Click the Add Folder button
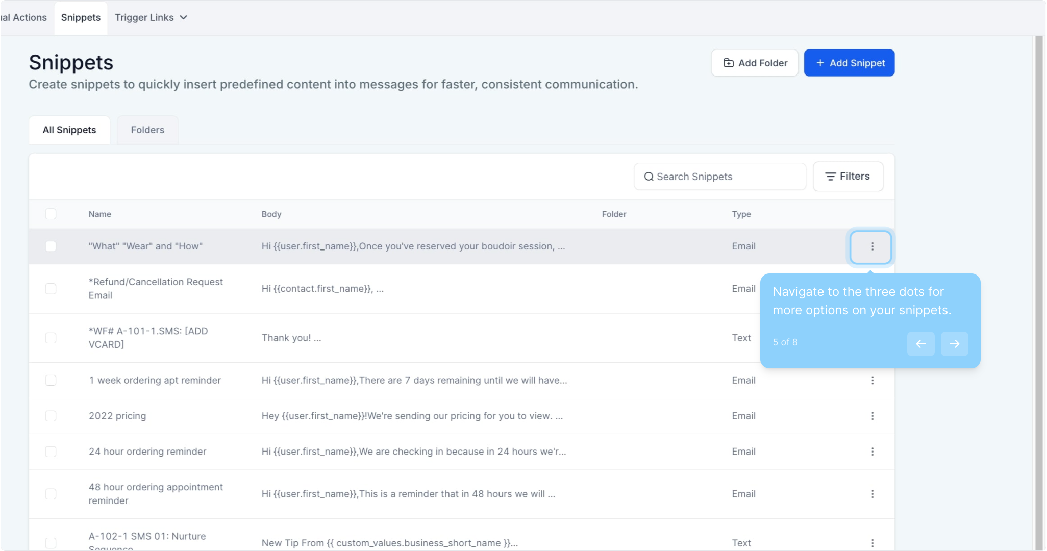Image resolution: width=1047 pixels, height=551 pixels. pos(755,63)
